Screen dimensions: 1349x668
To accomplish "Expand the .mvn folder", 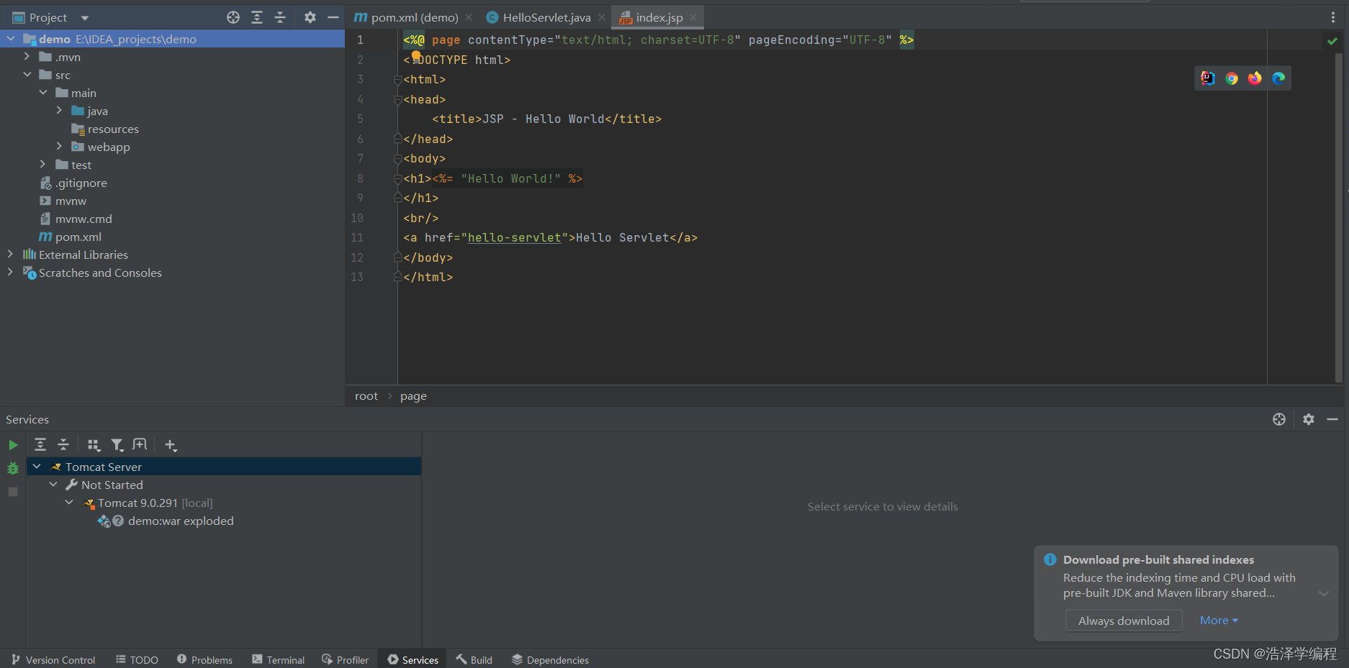I will click(x=27, y=57).
